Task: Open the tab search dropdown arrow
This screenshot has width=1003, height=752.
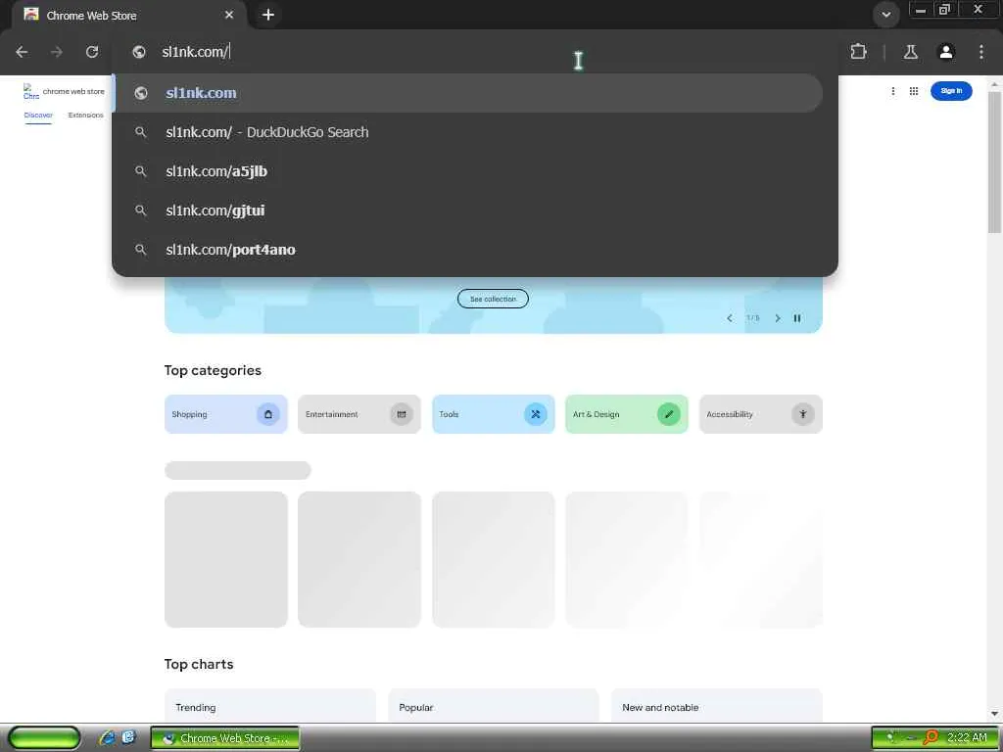Action: (x=885, y=14)
